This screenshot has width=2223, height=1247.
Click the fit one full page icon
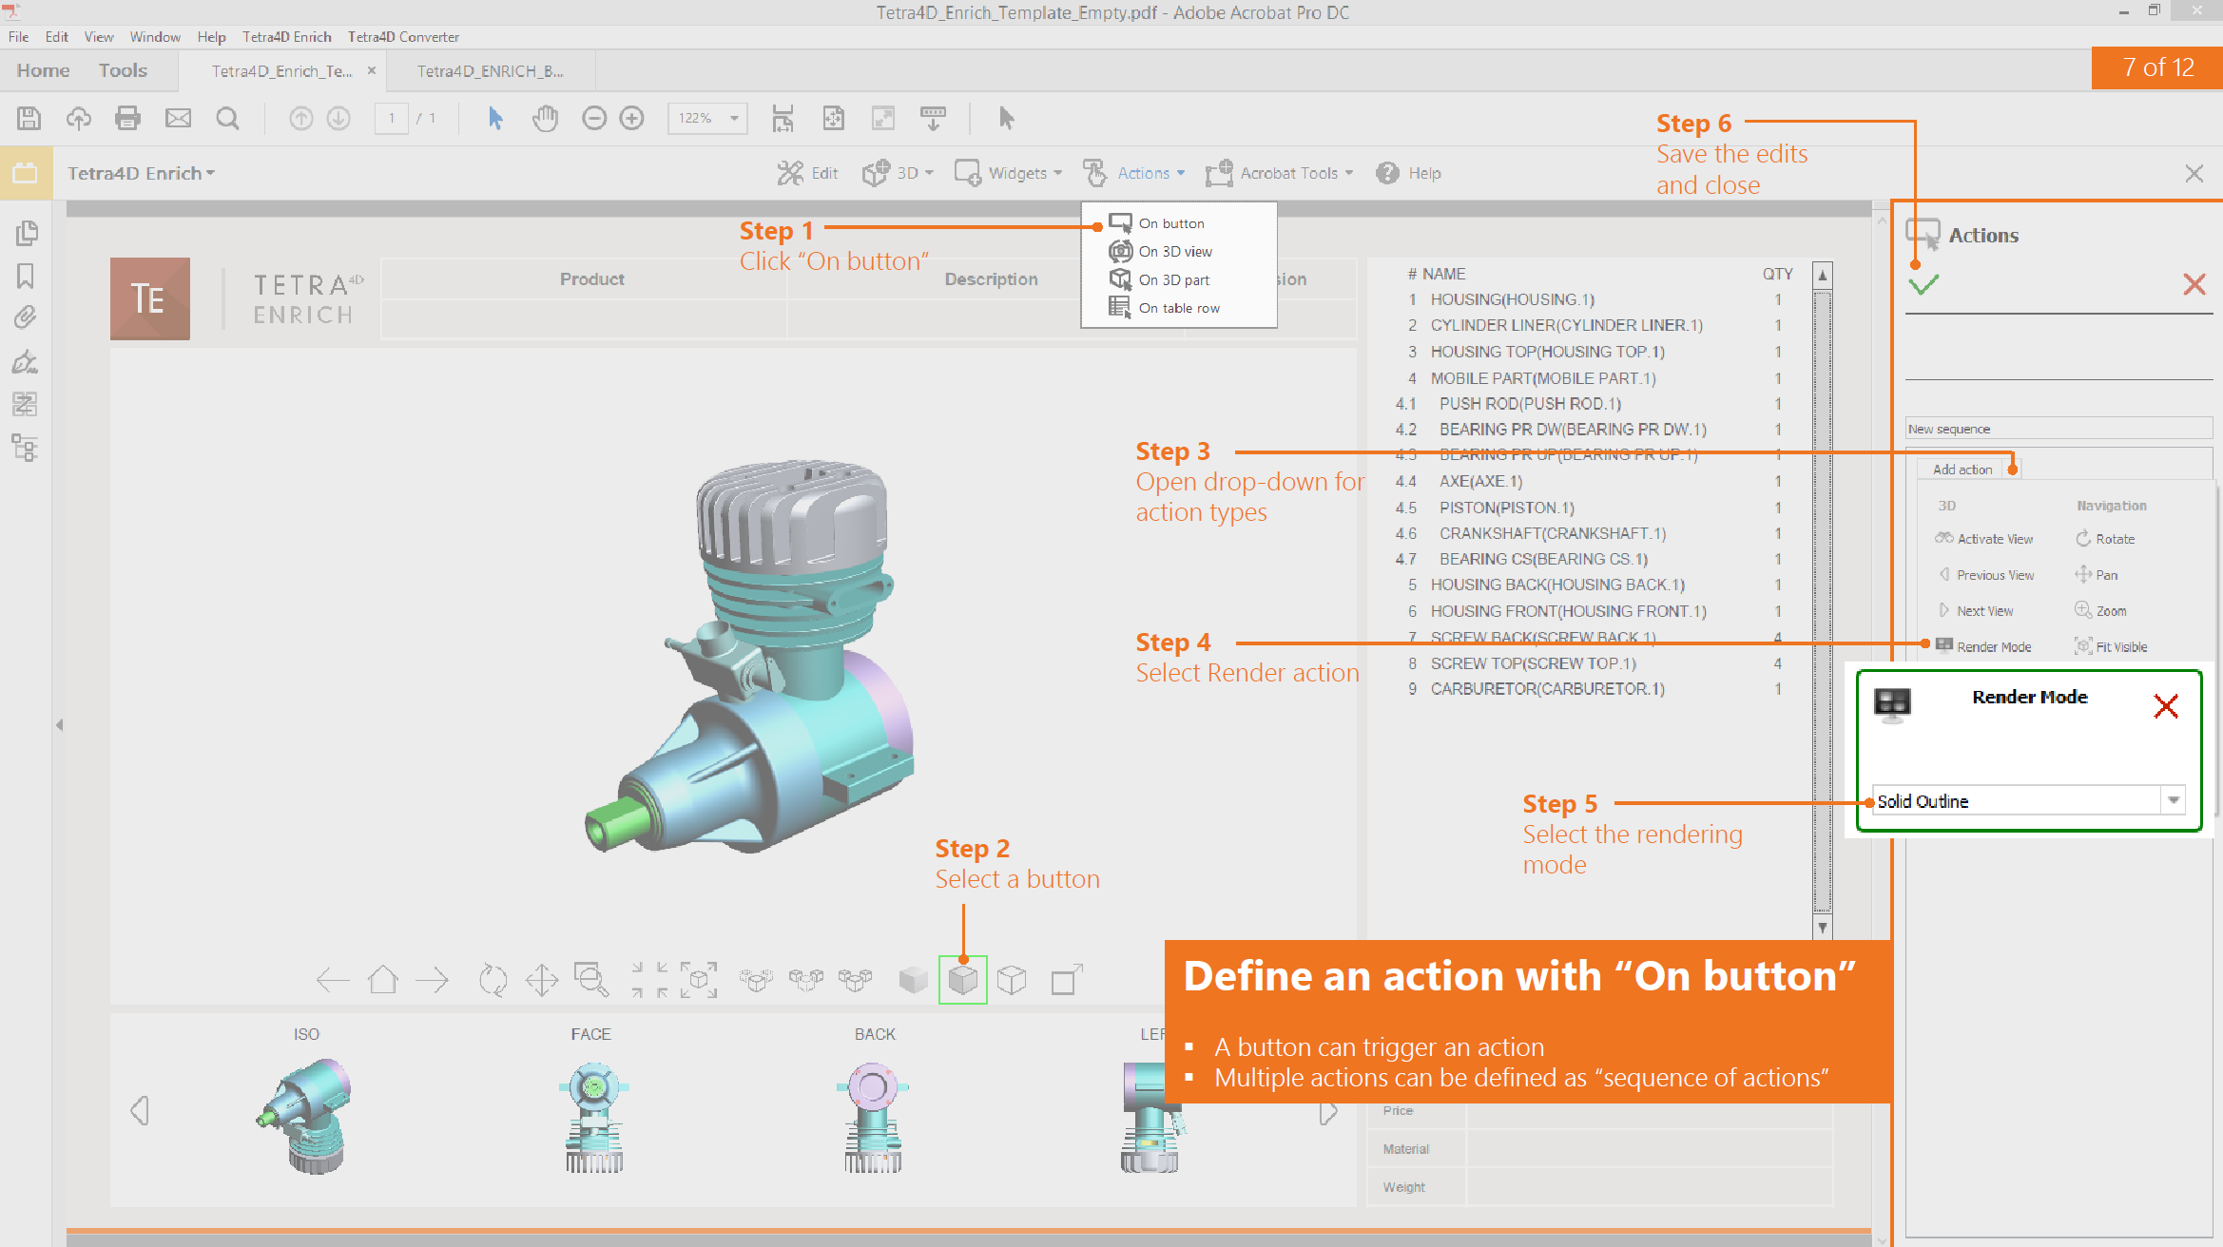(x=833, y=118)
